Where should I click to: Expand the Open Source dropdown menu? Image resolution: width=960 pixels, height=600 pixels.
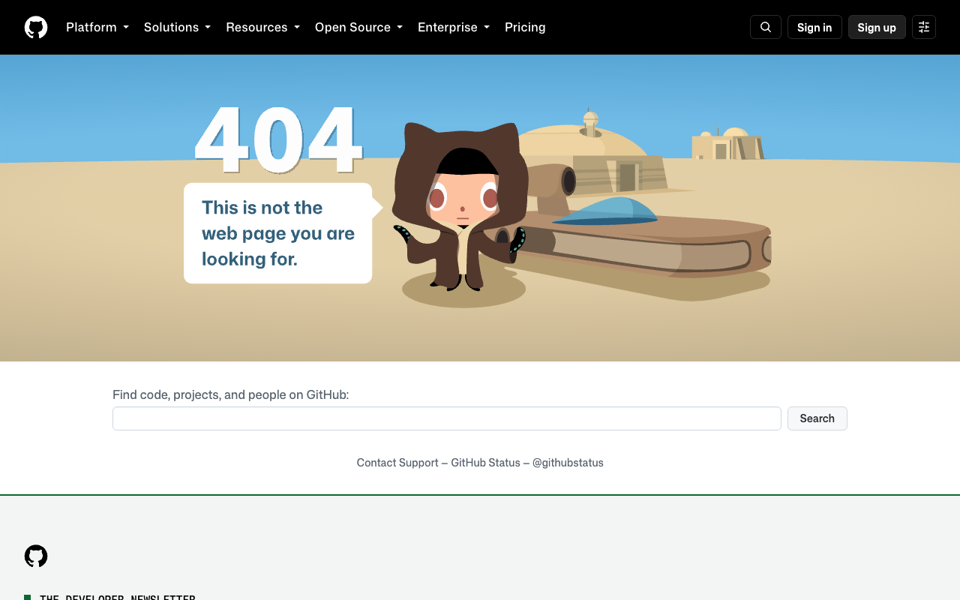coord(358,27)
